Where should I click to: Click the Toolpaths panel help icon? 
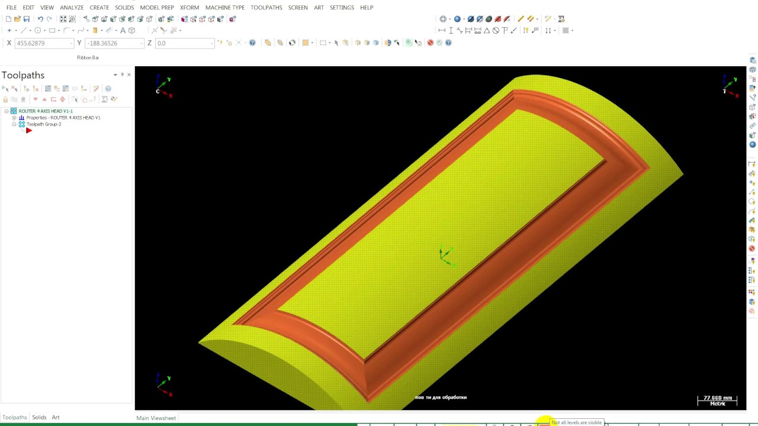108,89
